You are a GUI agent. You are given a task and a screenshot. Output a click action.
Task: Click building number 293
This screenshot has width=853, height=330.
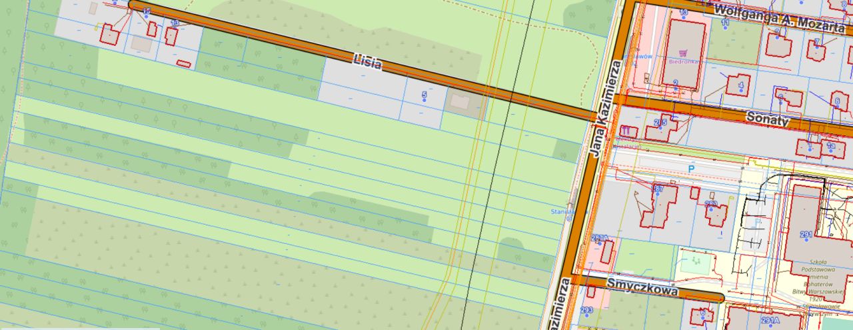tap(586, 311)
